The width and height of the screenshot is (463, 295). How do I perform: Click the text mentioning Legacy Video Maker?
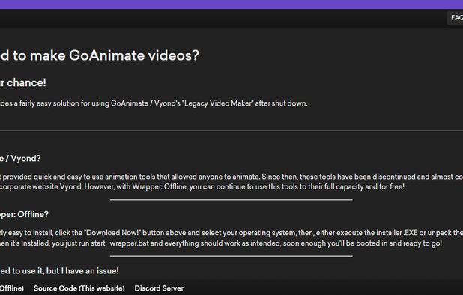pos(154,103)
